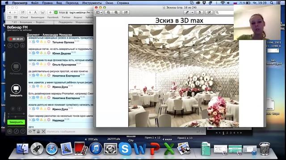Image resolution: width=286 pixels, height=160 pixels.
Task: Delete Татьяна Орлова's message with X
Action: tap(30, 42)
